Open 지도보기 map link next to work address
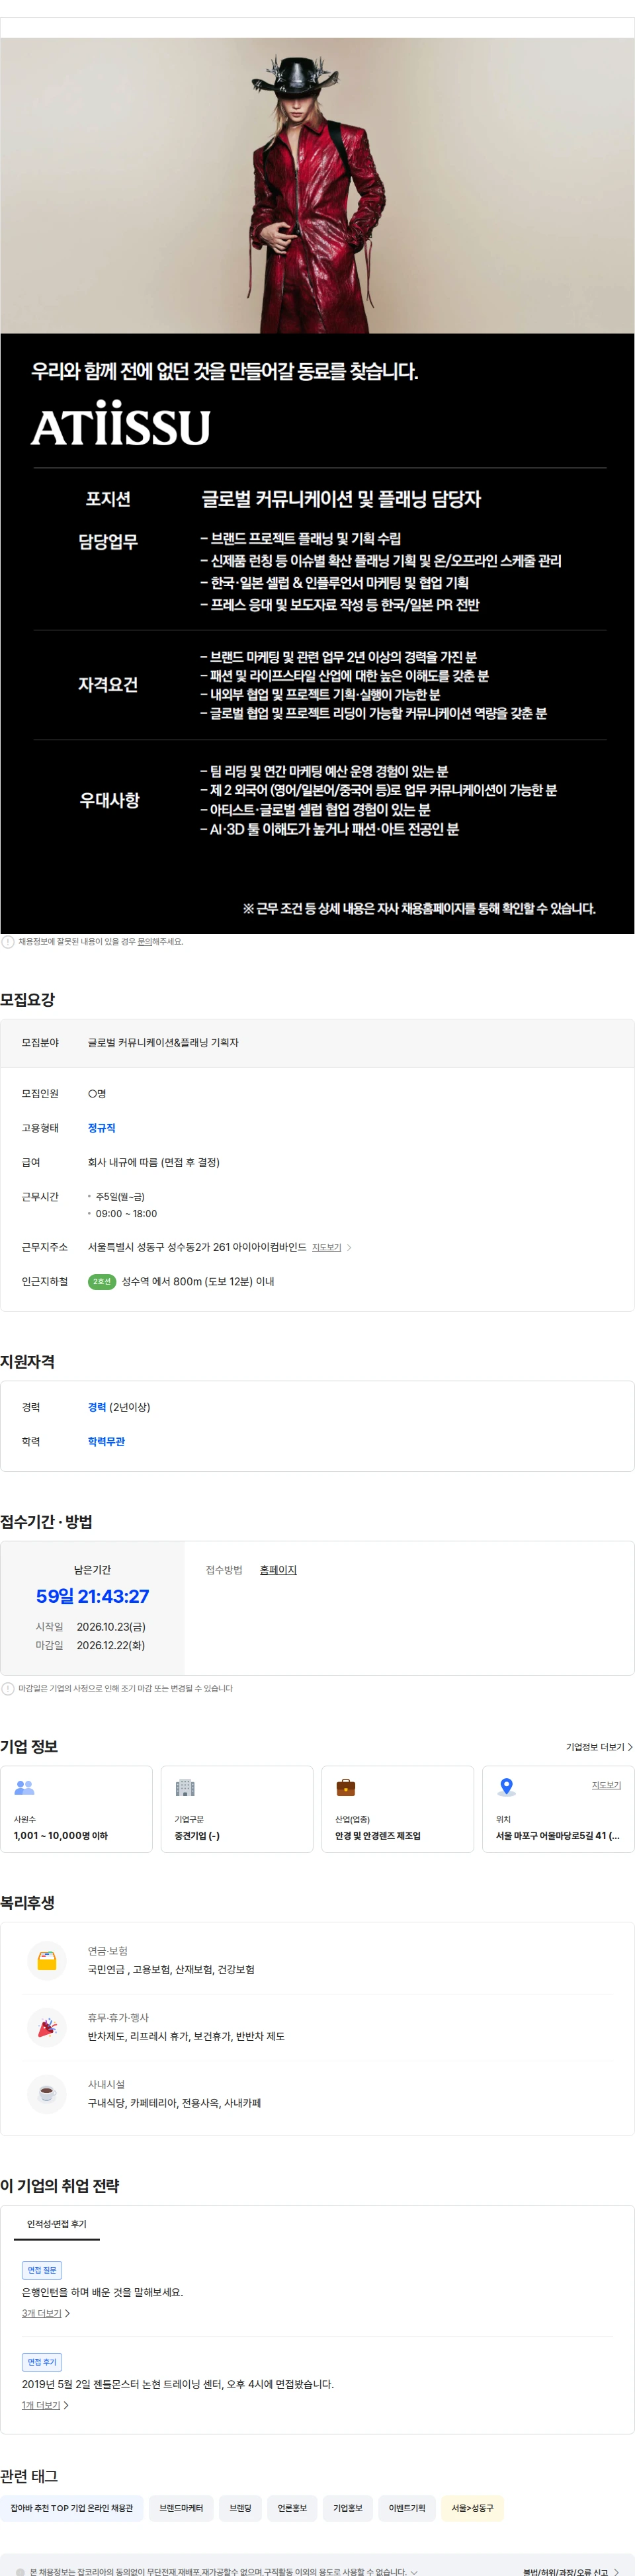Viewport: 635px width, 2576px height. pos(326,1247)
